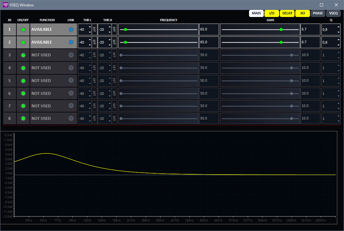The height and width of the screenshot is (231, 344).
Task: Click frequency value field 65.0 on input 1
Action: (209, 29)
